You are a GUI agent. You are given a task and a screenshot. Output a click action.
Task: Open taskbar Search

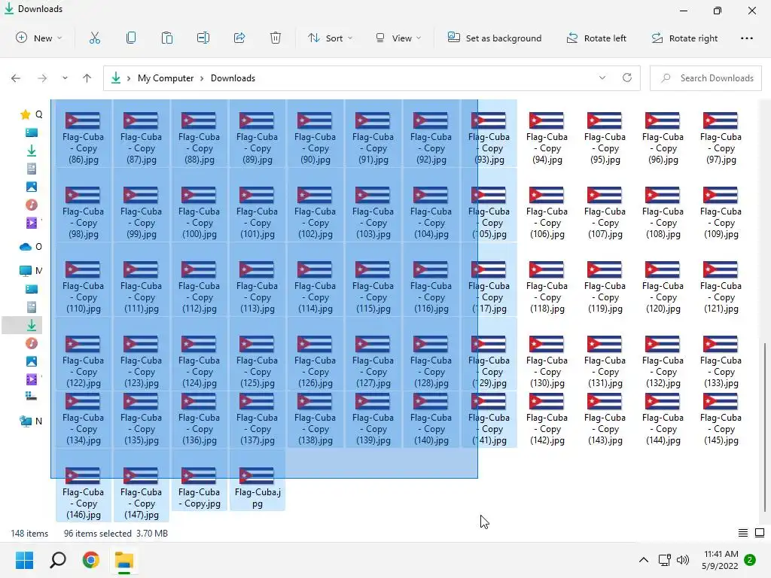(x=58, y=560)
